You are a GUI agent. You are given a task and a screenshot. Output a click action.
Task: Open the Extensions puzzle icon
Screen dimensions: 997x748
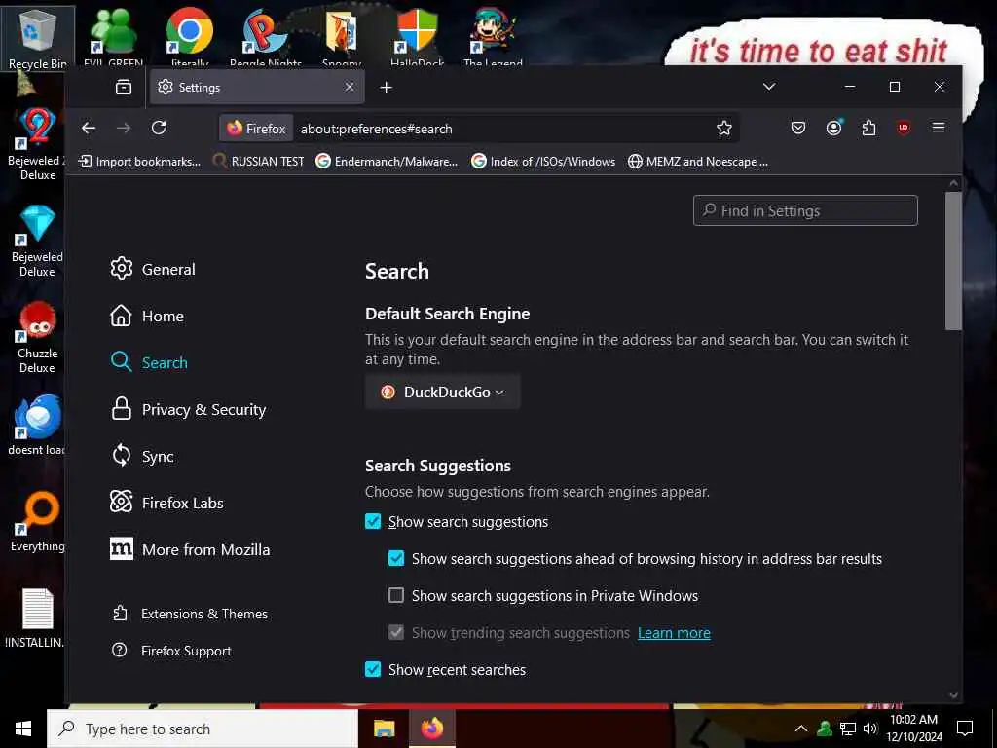point(868,128)
